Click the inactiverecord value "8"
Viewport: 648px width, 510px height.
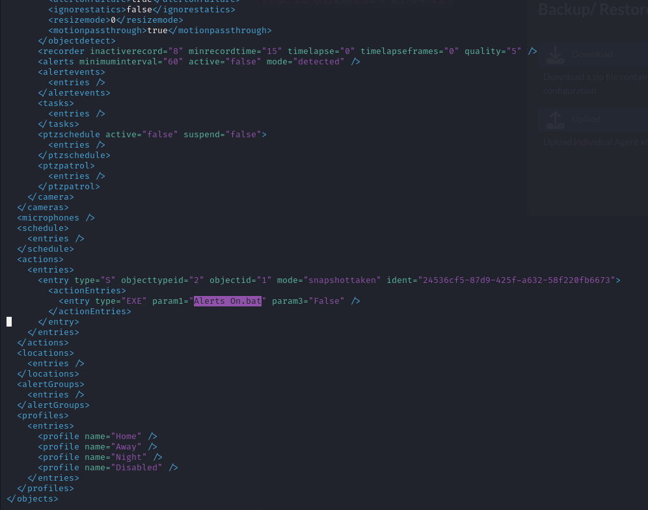(176, 51)
